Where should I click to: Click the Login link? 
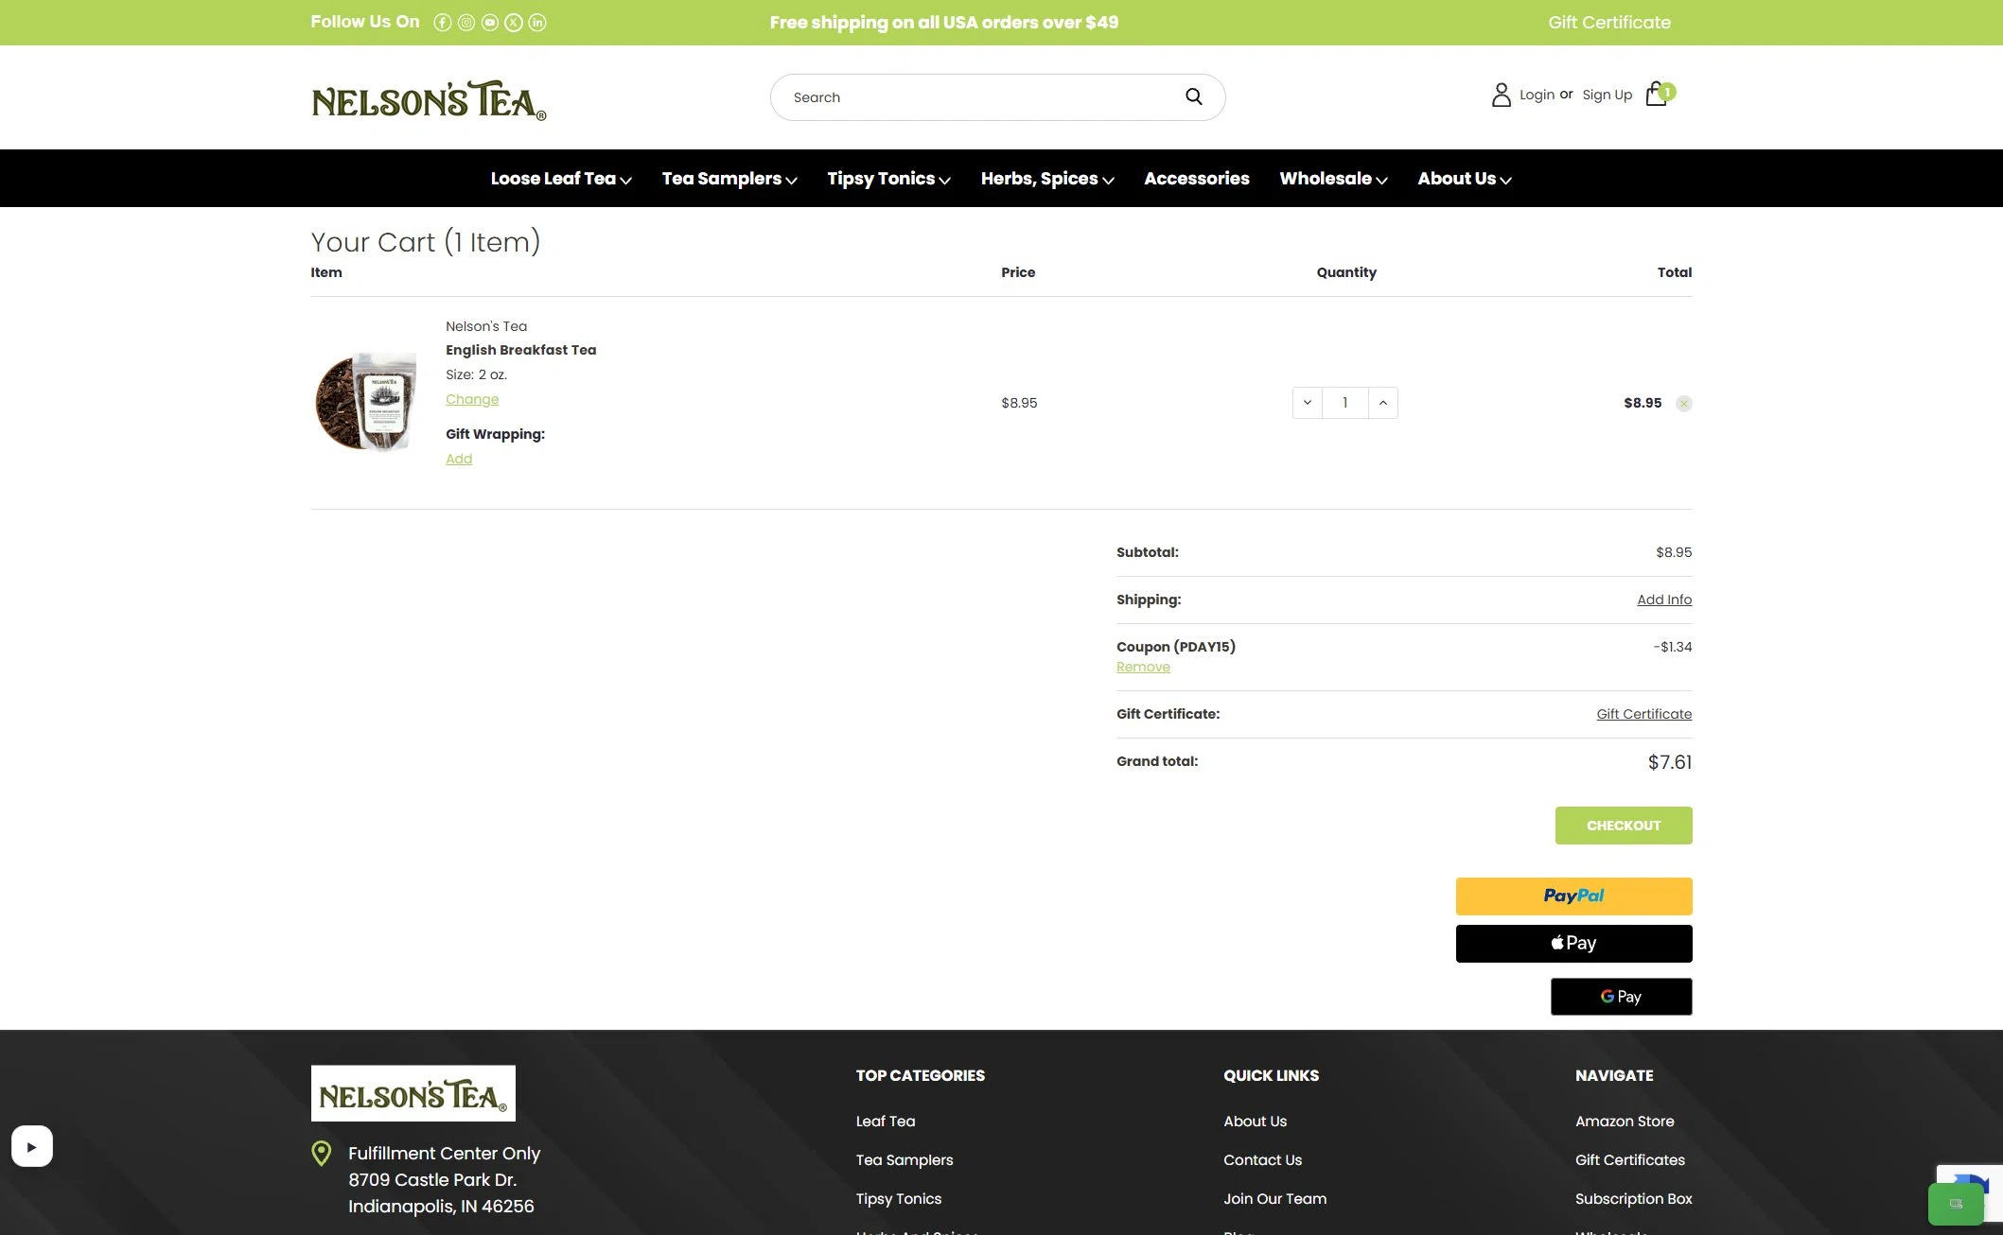1537,95
